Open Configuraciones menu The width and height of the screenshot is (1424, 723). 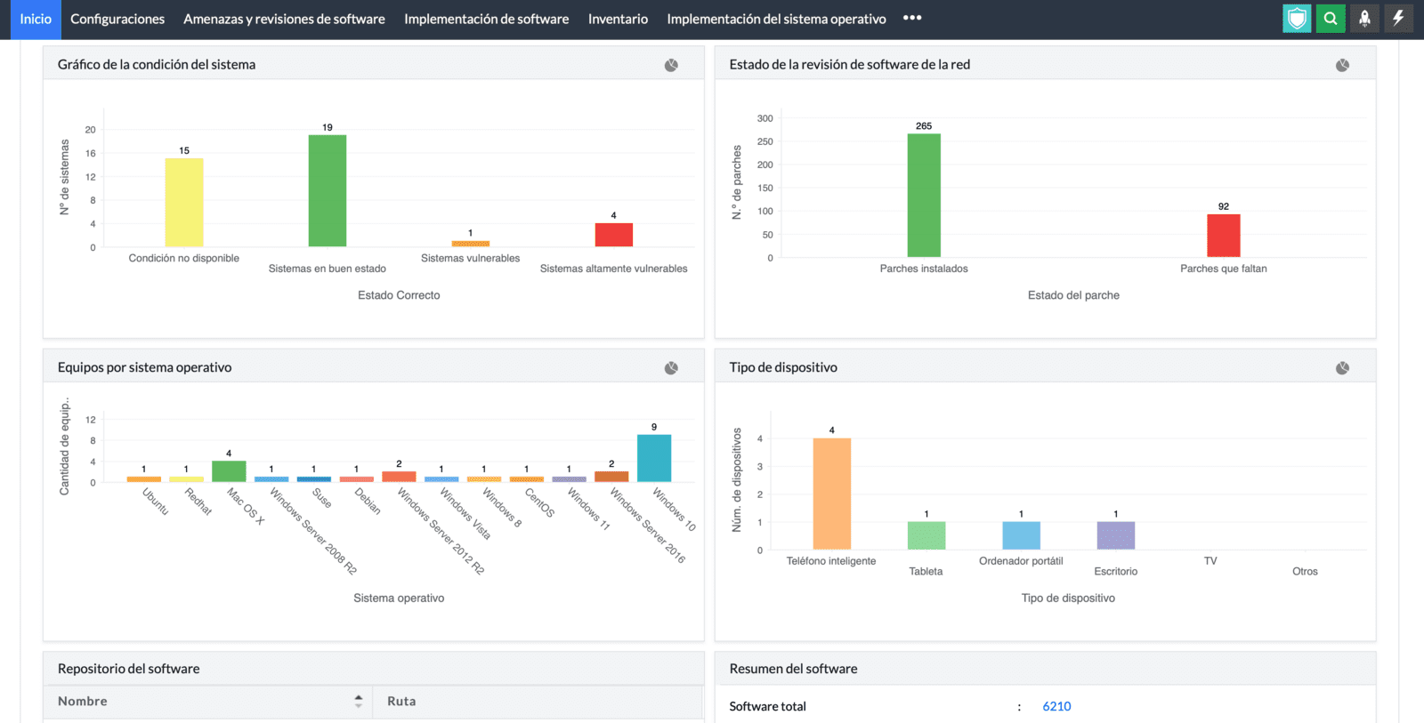(117, 19)
